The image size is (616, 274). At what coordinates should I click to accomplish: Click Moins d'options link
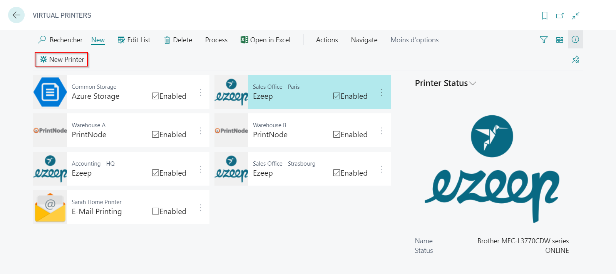(x=415, y=40)
